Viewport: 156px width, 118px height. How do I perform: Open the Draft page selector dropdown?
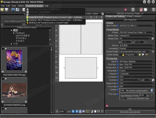[66, 111]
